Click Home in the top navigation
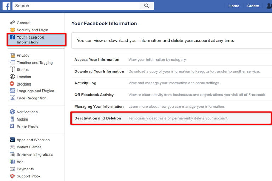This screenshot has width=272, height=181. pos(234,6)
